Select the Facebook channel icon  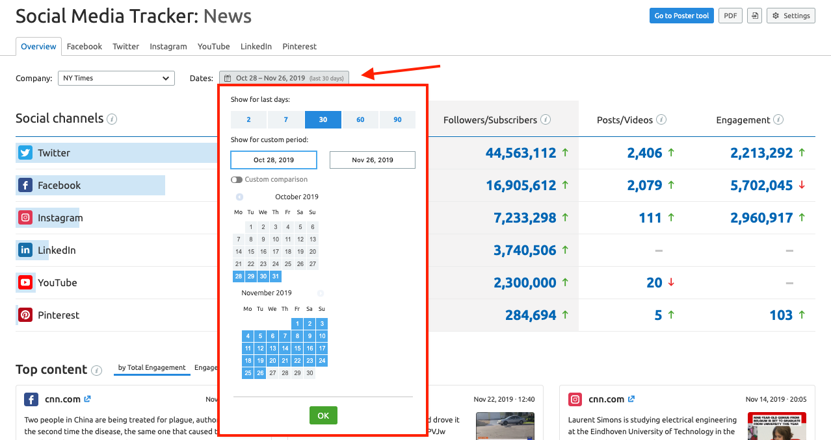[x=25, y=185]
